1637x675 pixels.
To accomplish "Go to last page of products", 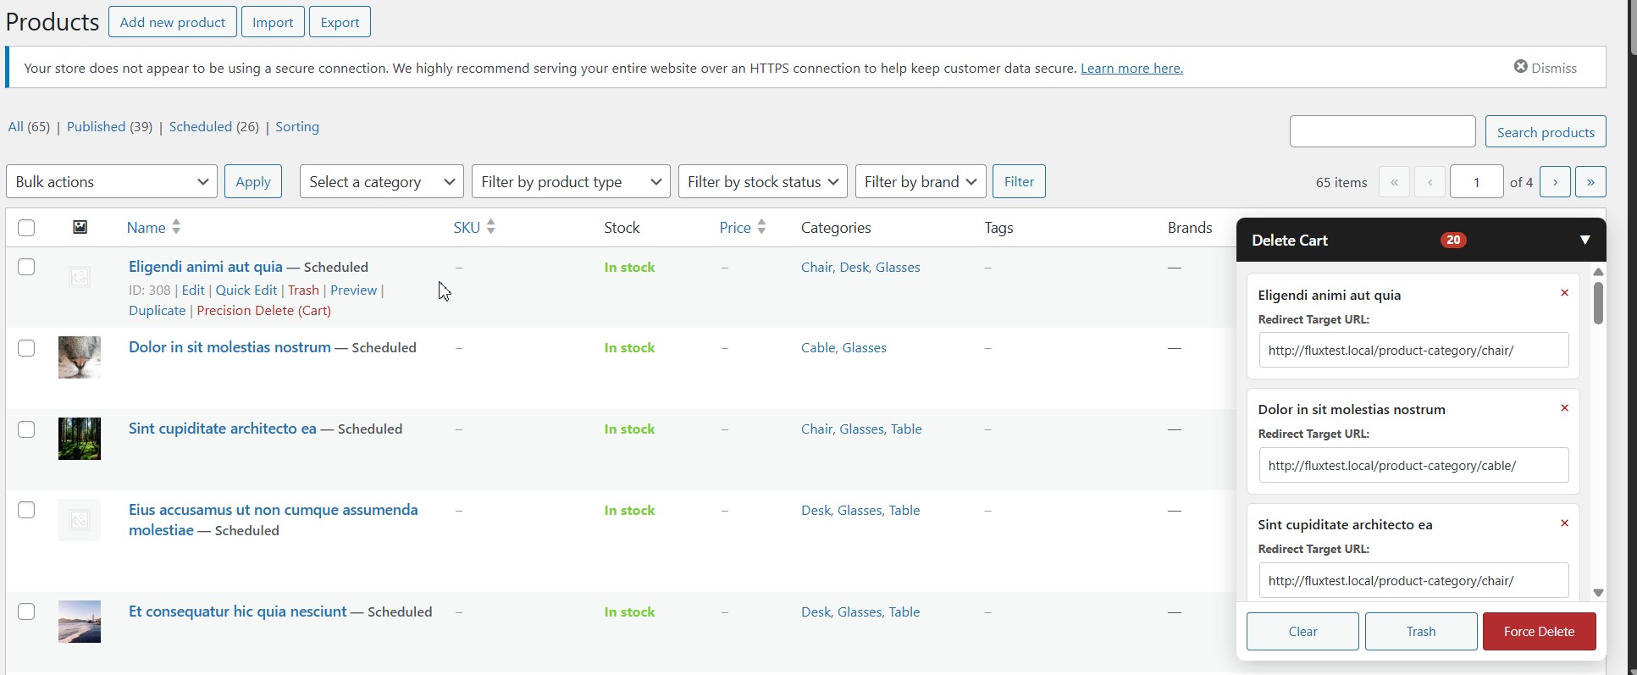I will 1590,181.
